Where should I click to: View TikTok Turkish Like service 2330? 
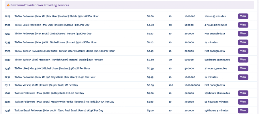[243, 60]
